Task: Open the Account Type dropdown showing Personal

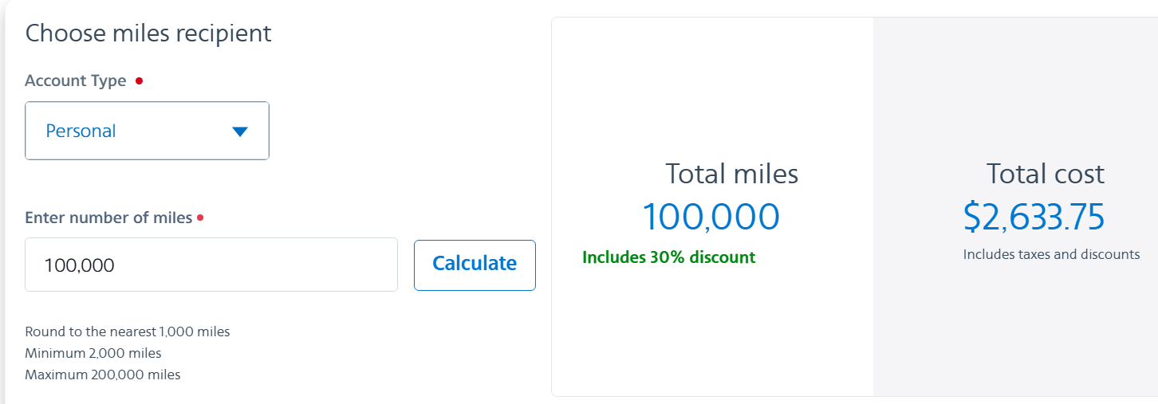Action: (147, 131)
